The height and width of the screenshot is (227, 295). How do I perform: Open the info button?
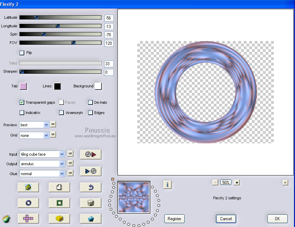coord(167,185)
